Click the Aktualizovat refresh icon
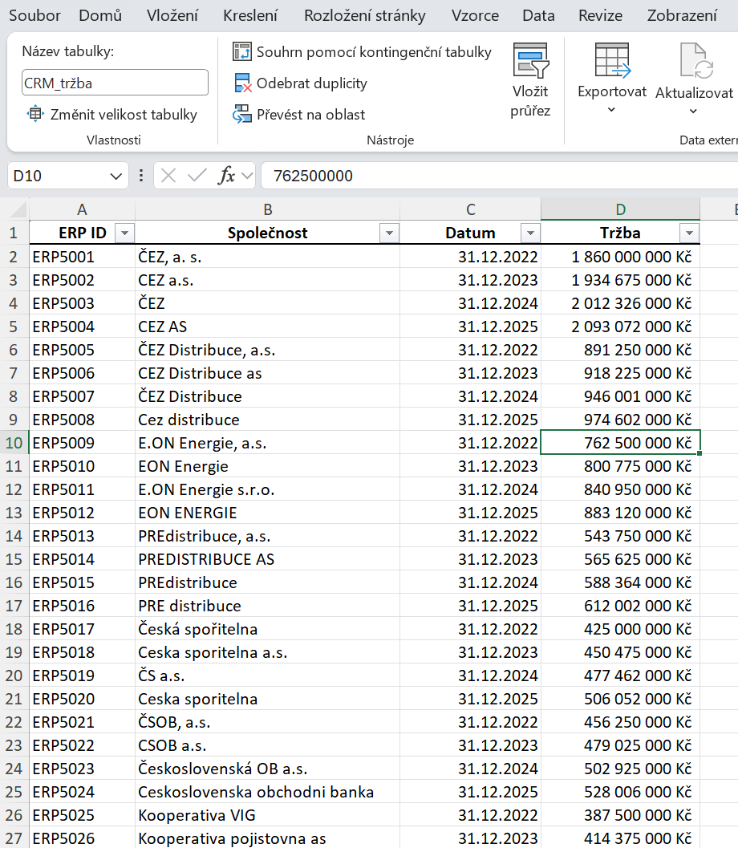738x848 pixels. pyautogui.click(x=695, y=61)
